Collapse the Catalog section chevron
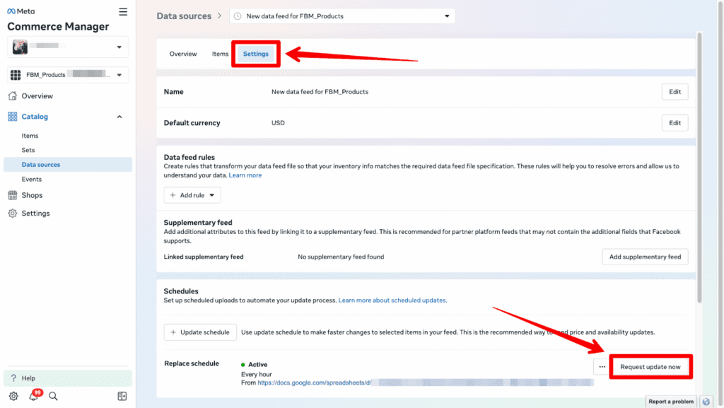Screen dimensions: 724x408 tap(119, 117)
